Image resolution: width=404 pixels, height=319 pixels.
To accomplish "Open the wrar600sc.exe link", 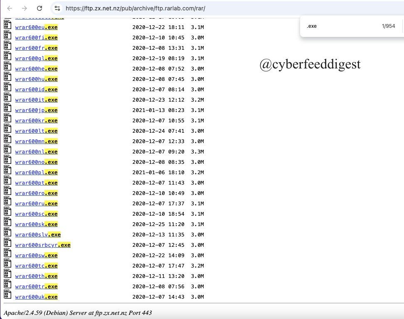I will 36,214.
